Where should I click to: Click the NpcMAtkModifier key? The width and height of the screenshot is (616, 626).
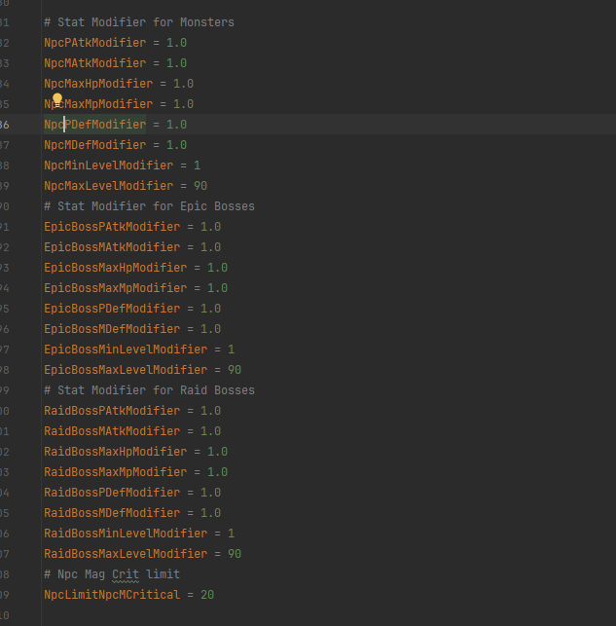(x=95, y=63)
